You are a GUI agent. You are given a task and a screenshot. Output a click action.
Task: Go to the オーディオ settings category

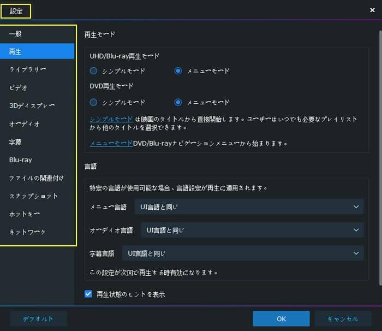(37, 124)
